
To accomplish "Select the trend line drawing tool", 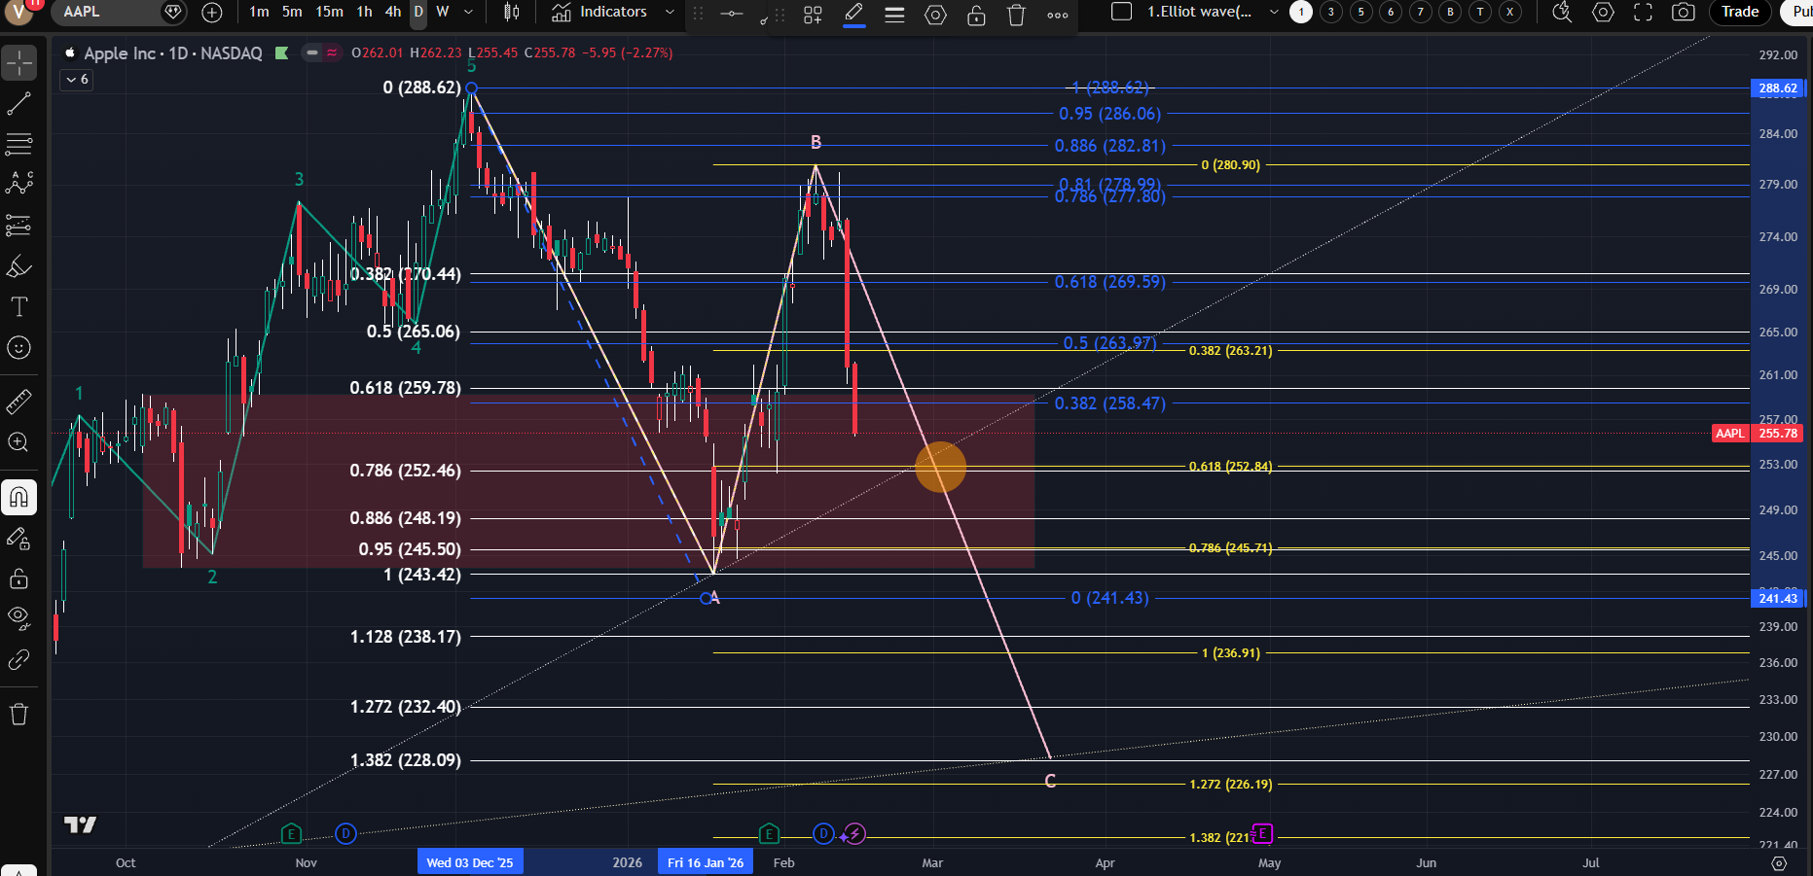I will pyautogui.click(x=18, y=104).
